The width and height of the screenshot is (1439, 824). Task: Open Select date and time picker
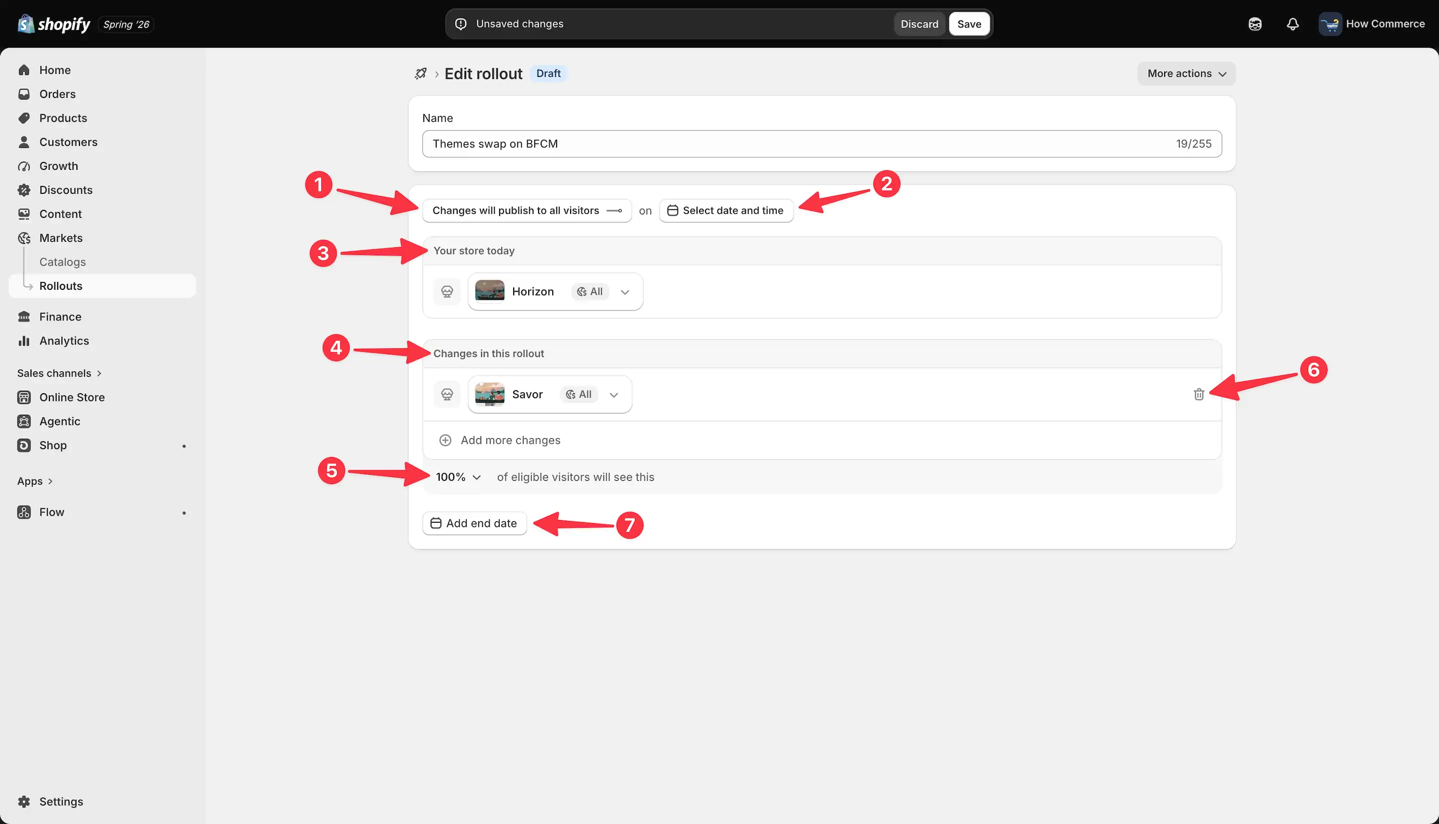726,210
